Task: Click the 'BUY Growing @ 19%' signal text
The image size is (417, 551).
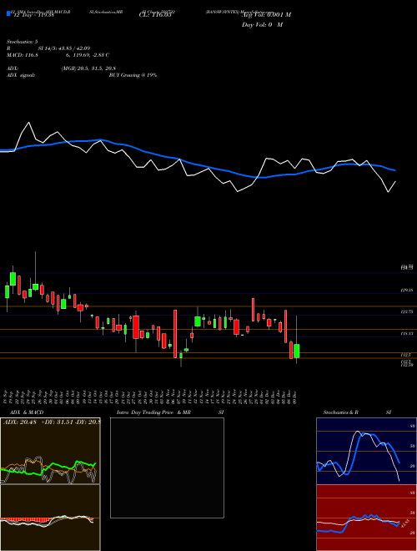Action: pos(133,75)
